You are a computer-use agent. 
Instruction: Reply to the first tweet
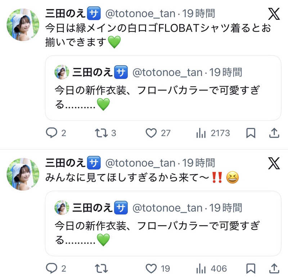[51, 133]
